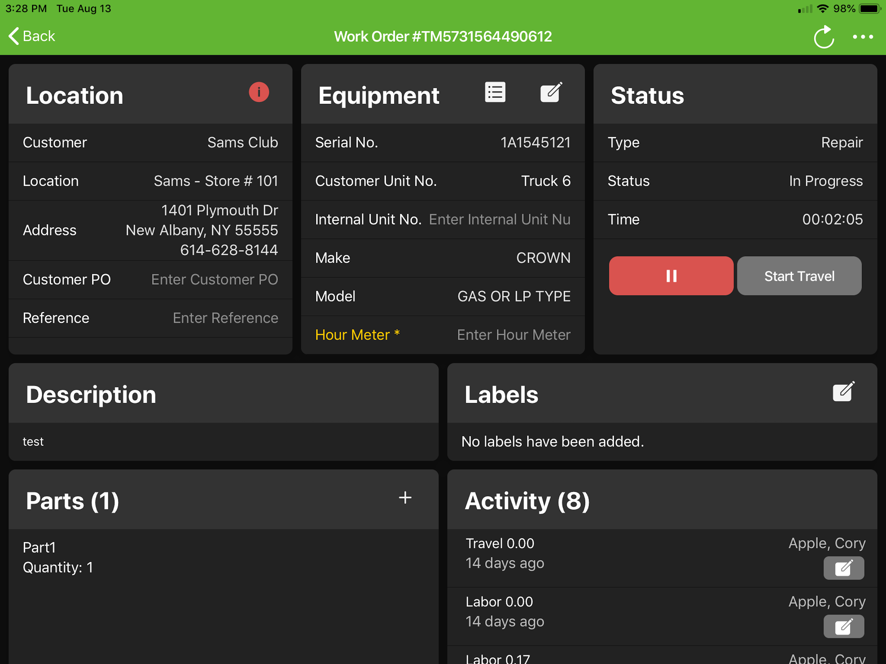Open the three-dot more options menu
The width and height of the screenshot is (886, 664).
click(x=863, y=37)
